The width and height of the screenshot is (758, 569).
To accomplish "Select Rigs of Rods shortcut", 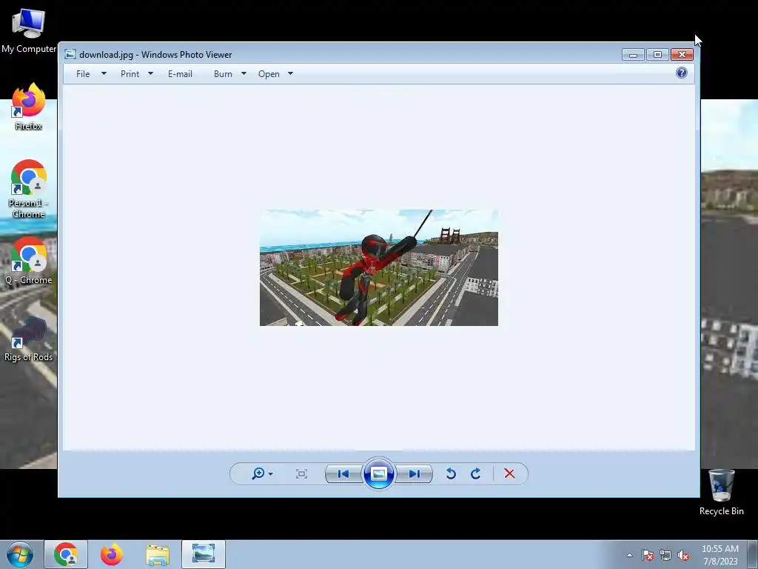I will pyautogui.click(x=29, y=339).
